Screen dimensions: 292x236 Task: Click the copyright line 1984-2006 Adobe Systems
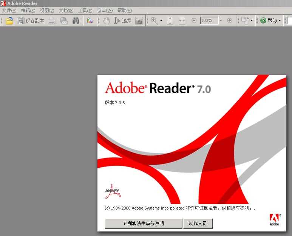click(x=180, y=208)
